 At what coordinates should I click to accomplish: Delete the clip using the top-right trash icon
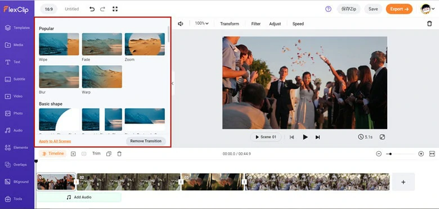(x=429, y=24)
